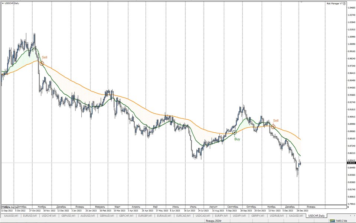Select the EURGBP,M1 chart tab

click(145, 216)
